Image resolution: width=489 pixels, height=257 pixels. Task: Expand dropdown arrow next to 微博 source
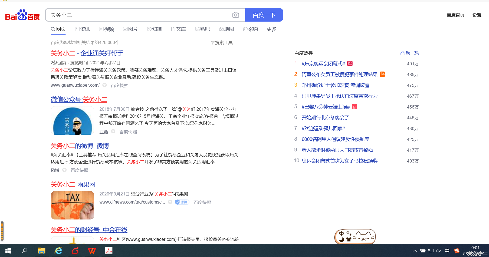[x=64, y=170]
